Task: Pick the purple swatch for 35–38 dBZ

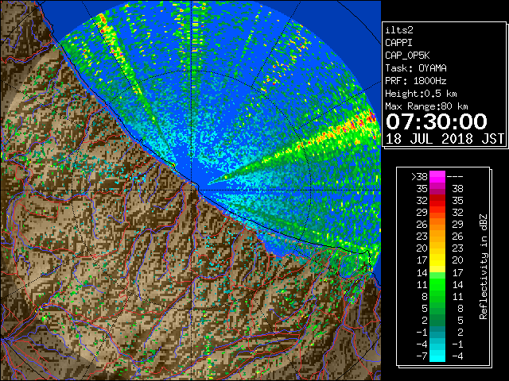Action: pyautogui.click(x=437, y=189)
